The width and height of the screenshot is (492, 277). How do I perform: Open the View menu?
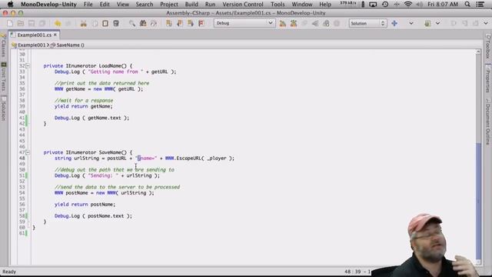click(x=123, y=5)
